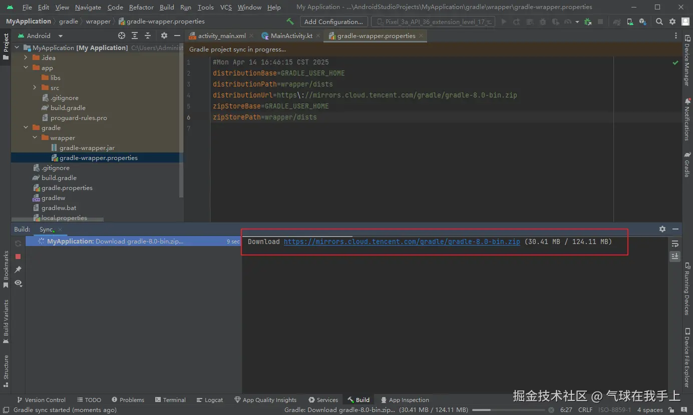Image resolution: width=693 pixels, height=415 pixels.
Task: Toggle scroll to end of build output
Action: (x=675, y=256)
